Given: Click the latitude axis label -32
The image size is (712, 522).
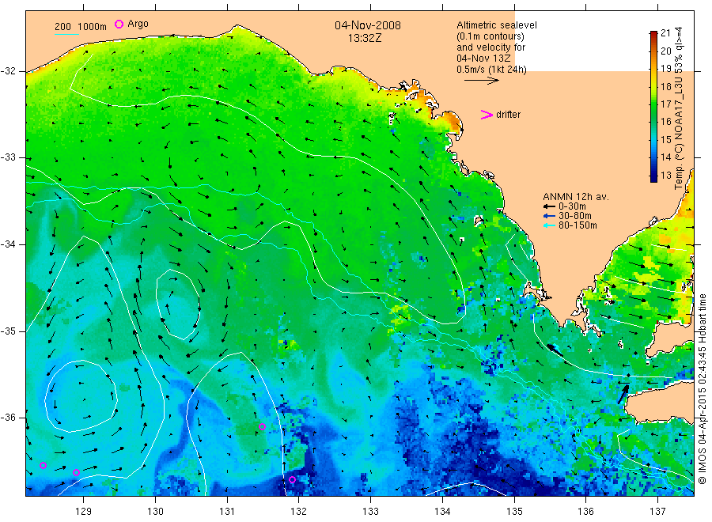Looking at the screenshot, I should pos(9,71).
